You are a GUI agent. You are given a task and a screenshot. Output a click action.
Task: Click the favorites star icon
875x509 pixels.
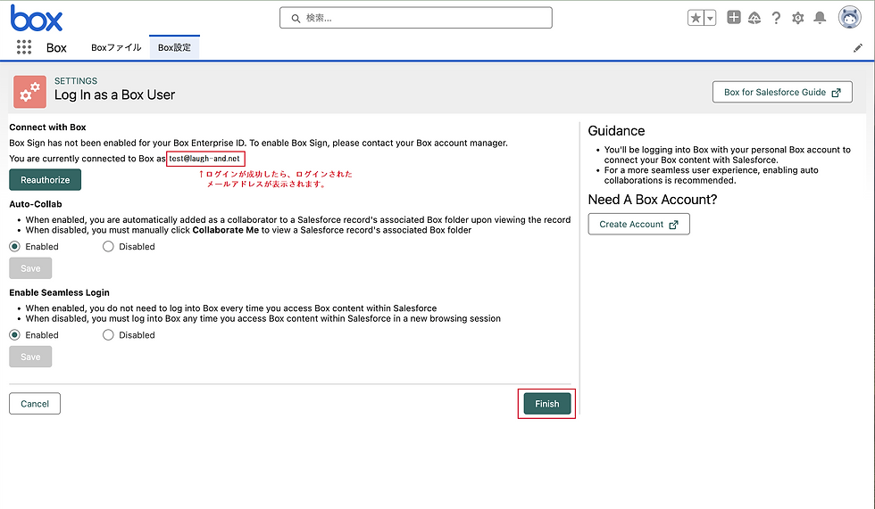tap(696, 18)
